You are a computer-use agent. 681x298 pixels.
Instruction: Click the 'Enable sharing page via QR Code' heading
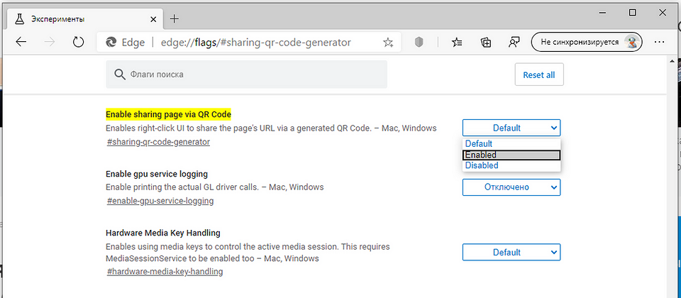click(169, 114)
